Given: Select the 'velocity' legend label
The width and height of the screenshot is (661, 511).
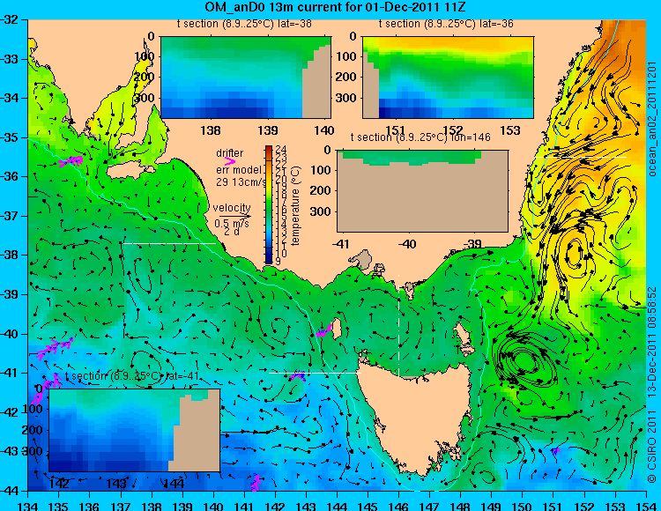Looking at the screenshot, I should [x=232, y=208].
